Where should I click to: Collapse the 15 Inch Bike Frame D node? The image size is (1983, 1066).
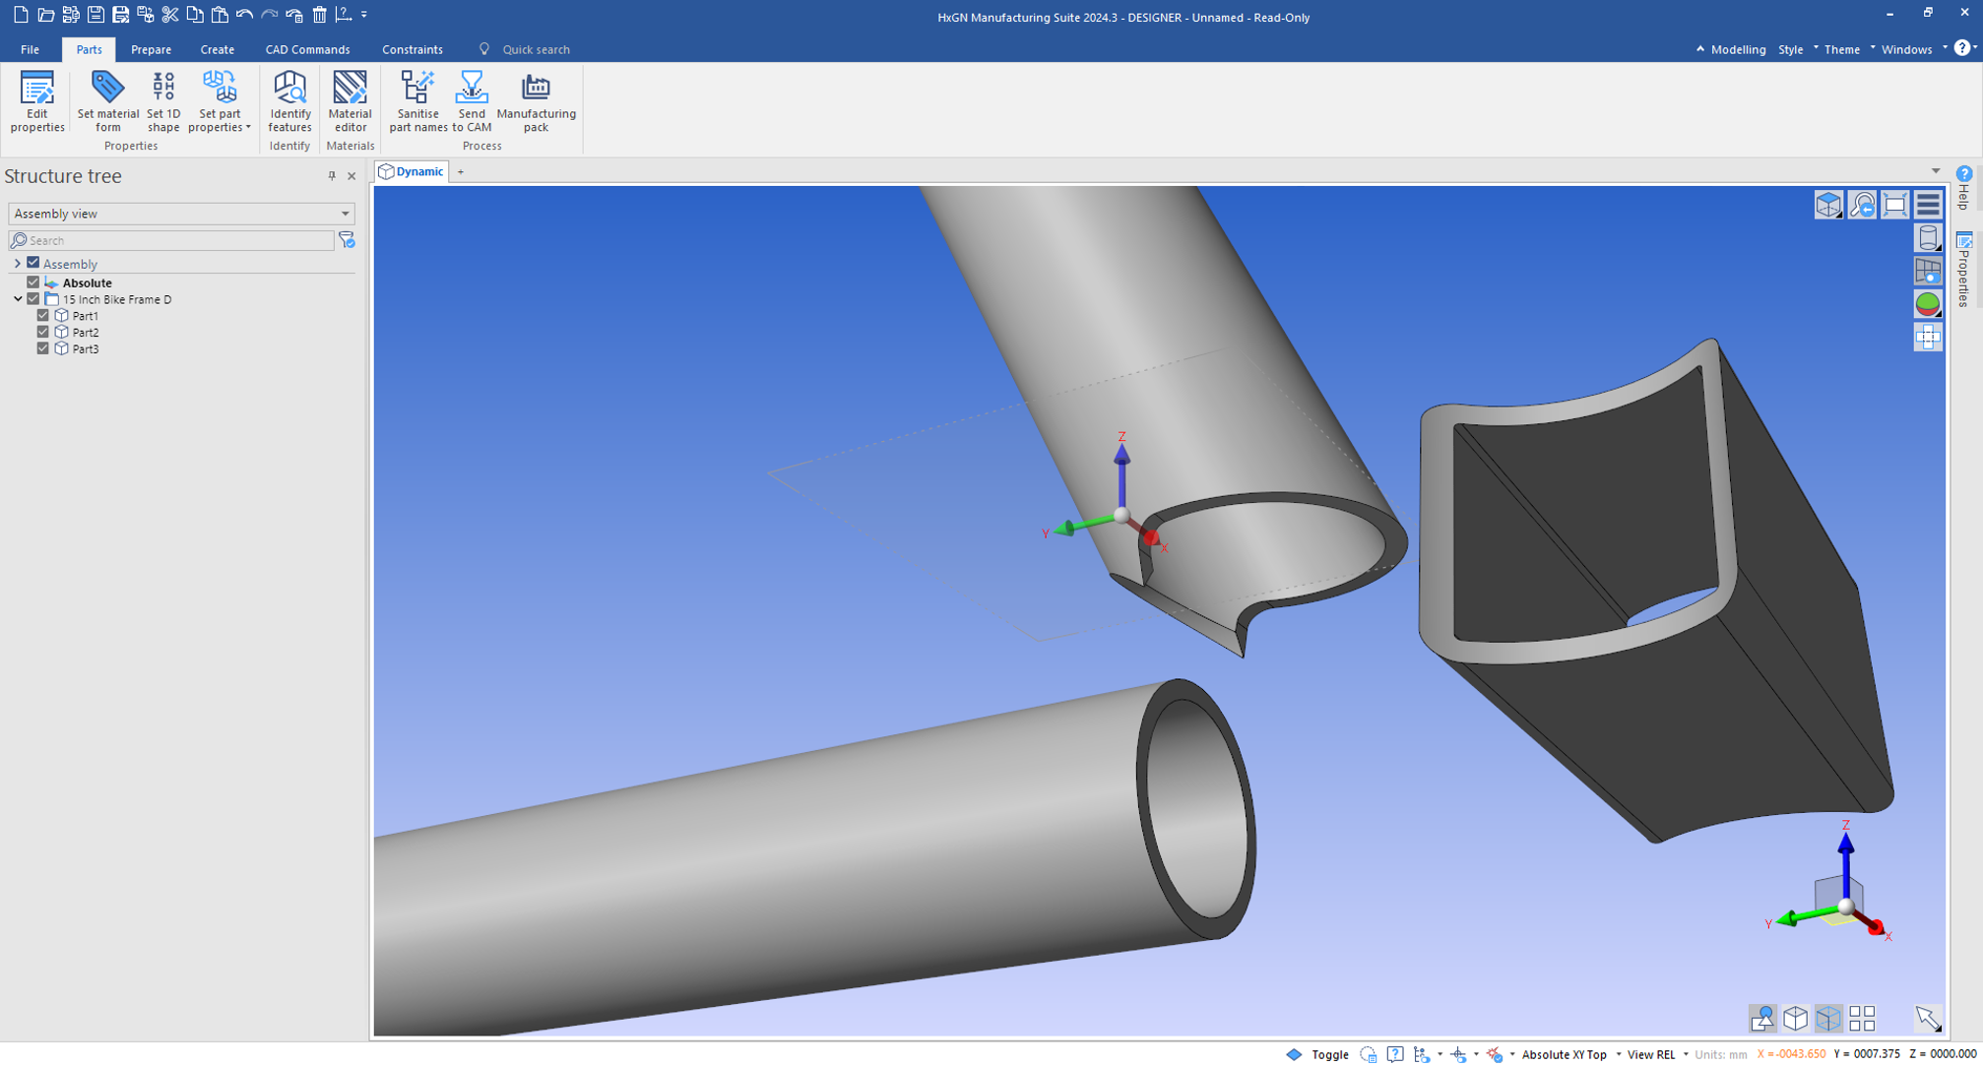17,299
